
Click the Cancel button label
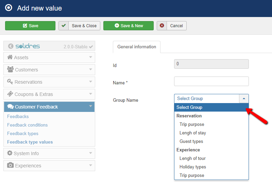[176, 26]
